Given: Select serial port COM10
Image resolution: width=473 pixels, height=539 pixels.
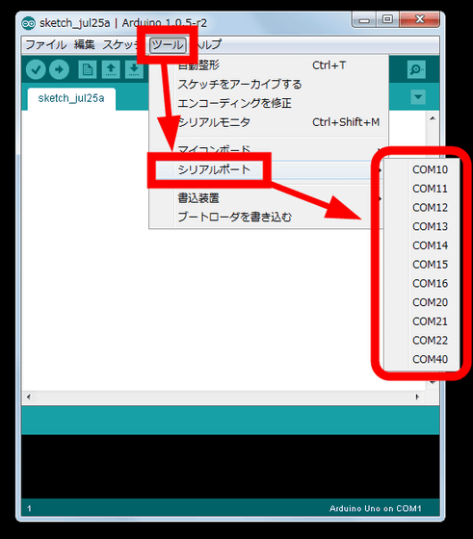Looking at the screenshot, I should (422, 169).
